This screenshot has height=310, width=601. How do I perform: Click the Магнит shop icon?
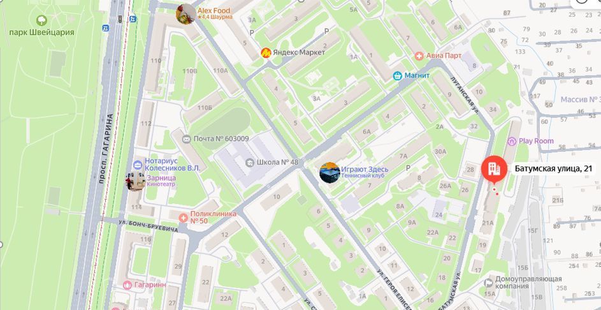point(398,75)
